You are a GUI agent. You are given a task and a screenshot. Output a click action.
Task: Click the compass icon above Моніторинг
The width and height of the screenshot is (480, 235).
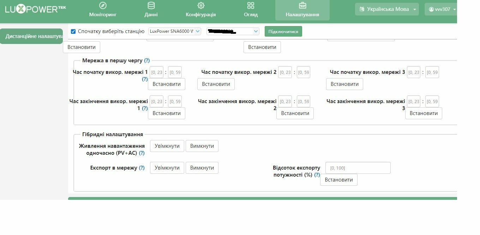(103, 5)
